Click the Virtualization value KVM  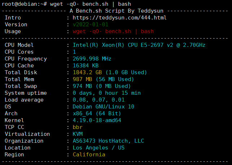tap(77, 134)
